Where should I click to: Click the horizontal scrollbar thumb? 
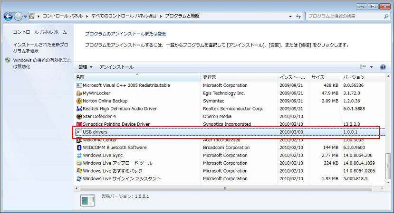click(x=226, y=188)
